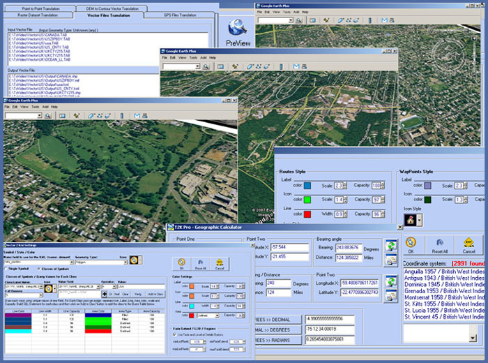Select the Classes of Symbols radio button
The image size is (488, 363).
pos(39,269)
